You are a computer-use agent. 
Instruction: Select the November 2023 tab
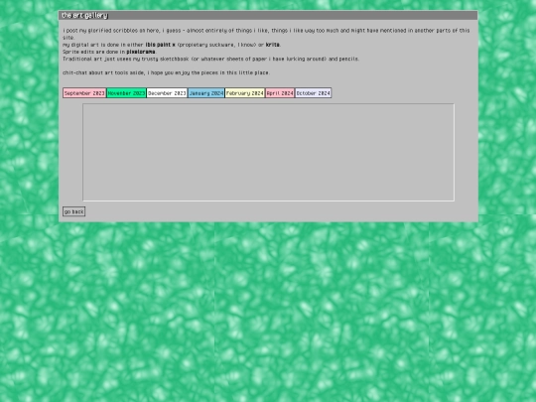click(126, 93)
